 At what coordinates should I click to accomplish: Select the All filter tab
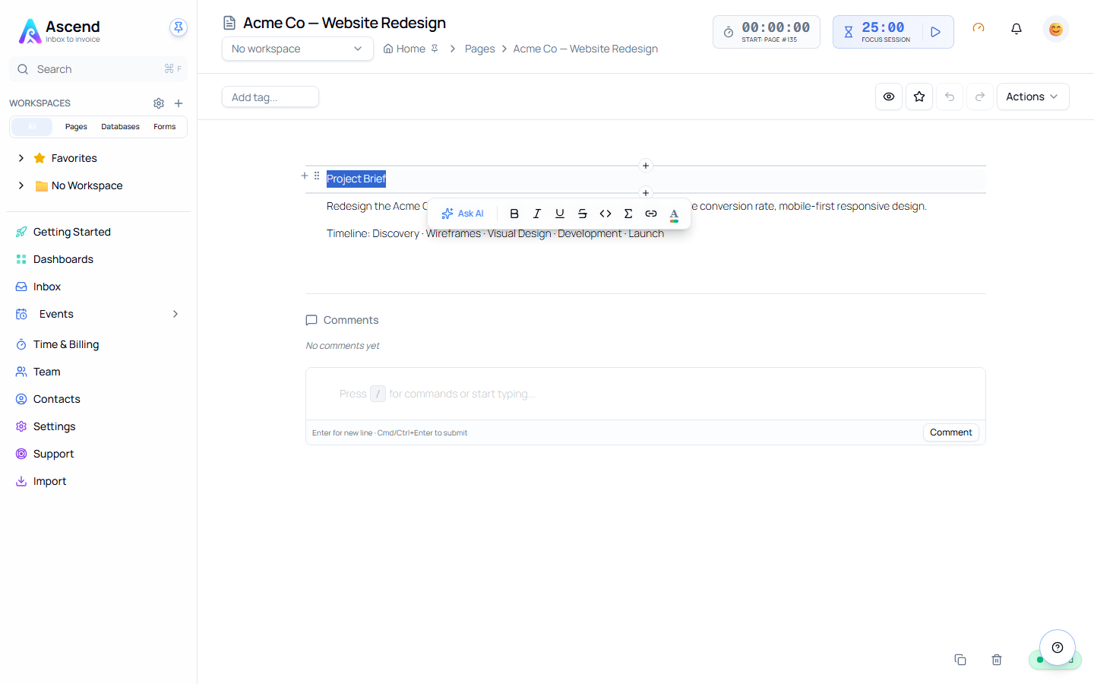(x=32, y=127)
